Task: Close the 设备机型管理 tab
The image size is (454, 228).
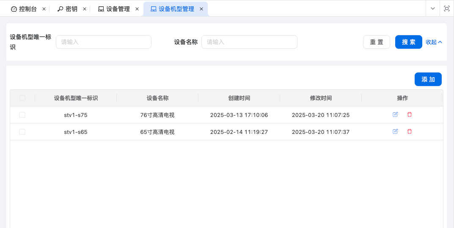Action: tap(201, 9)
